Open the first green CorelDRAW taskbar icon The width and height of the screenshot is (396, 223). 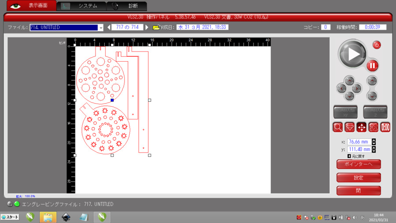tap(30, 217)
